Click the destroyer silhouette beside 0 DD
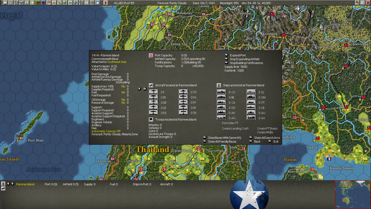Viewport: 371px width, 209px height. [221, 108]
